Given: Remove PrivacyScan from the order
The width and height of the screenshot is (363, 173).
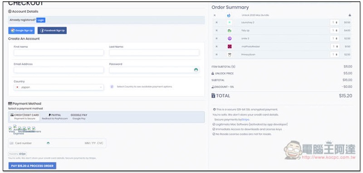Looking at the screenshot, I should (216, 55).
